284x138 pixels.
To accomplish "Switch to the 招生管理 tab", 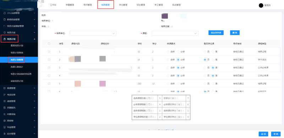I will tap(141, 5).
